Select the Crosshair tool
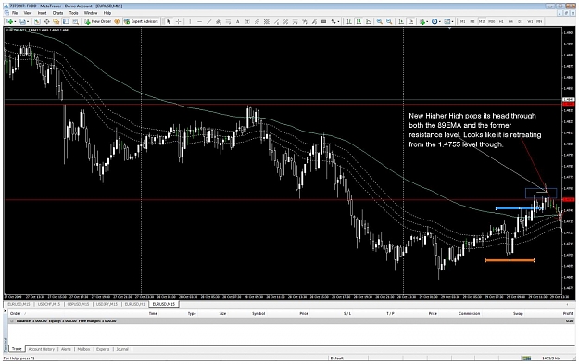Screen dimensions: 579x364 pos(178,21)
